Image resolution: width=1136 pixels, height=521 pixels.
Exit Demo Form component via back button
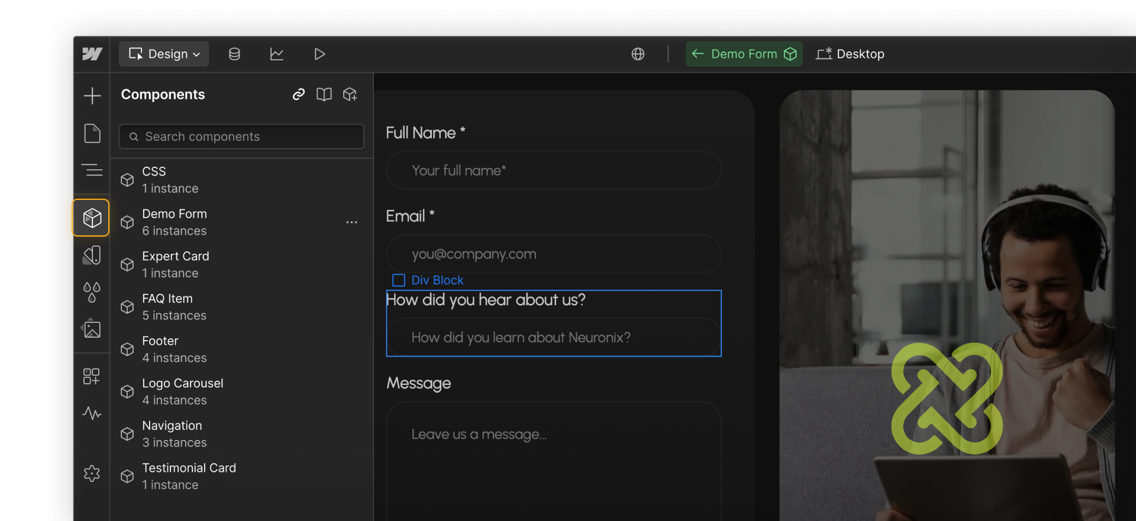744,54
